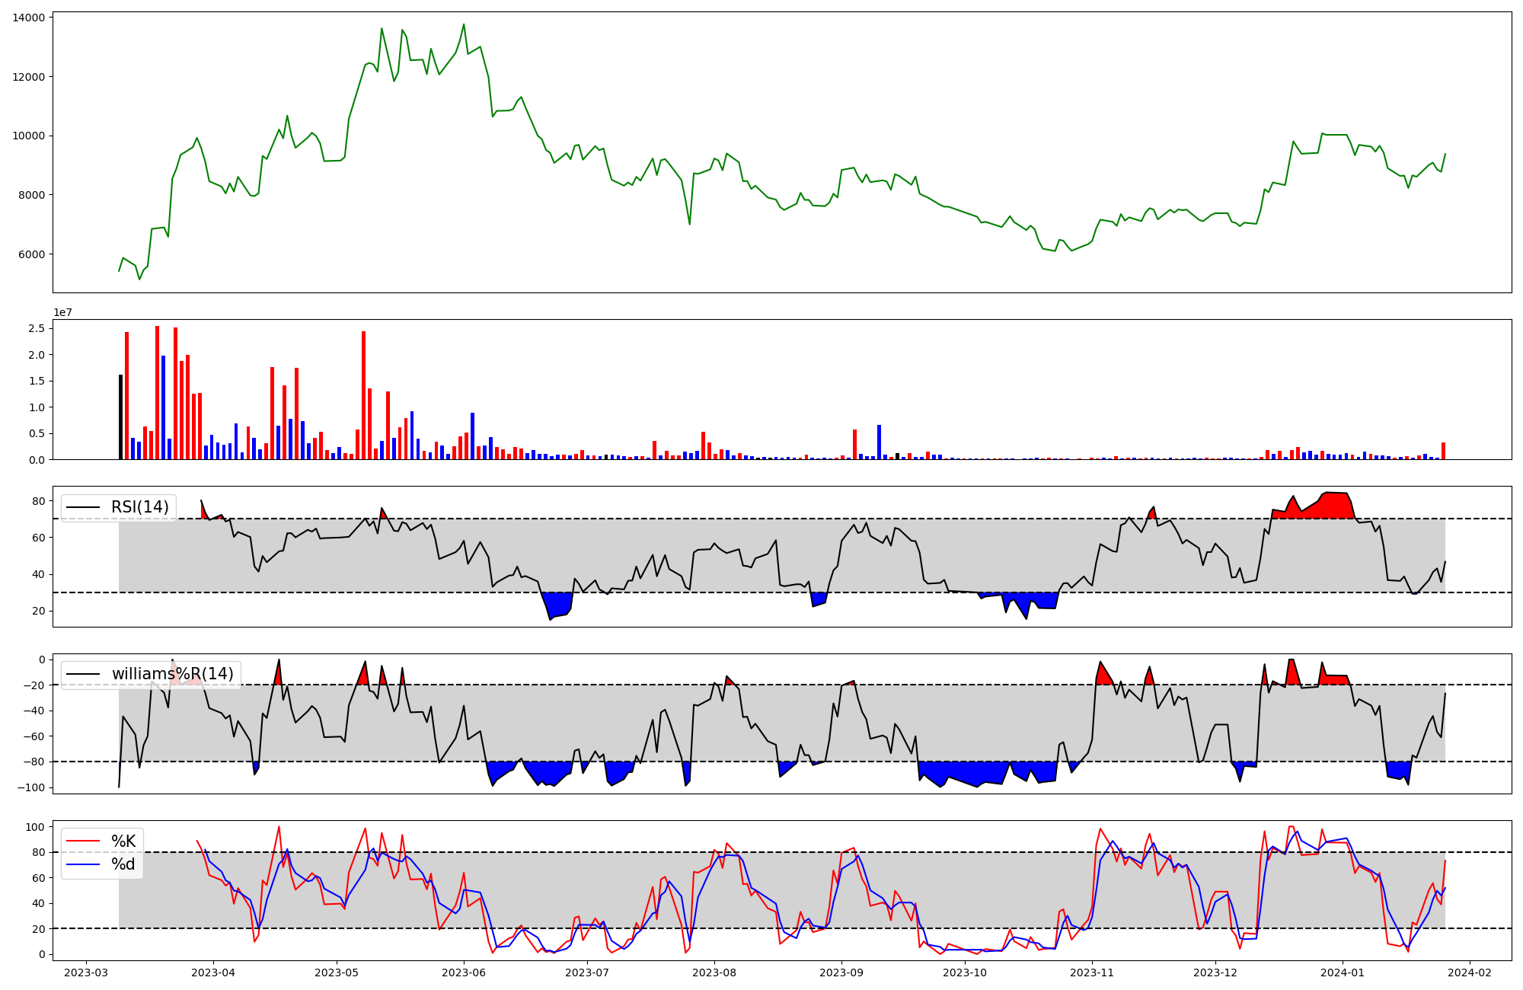
Task: Click the %K legend entry text
Action: tap(123, 841)
